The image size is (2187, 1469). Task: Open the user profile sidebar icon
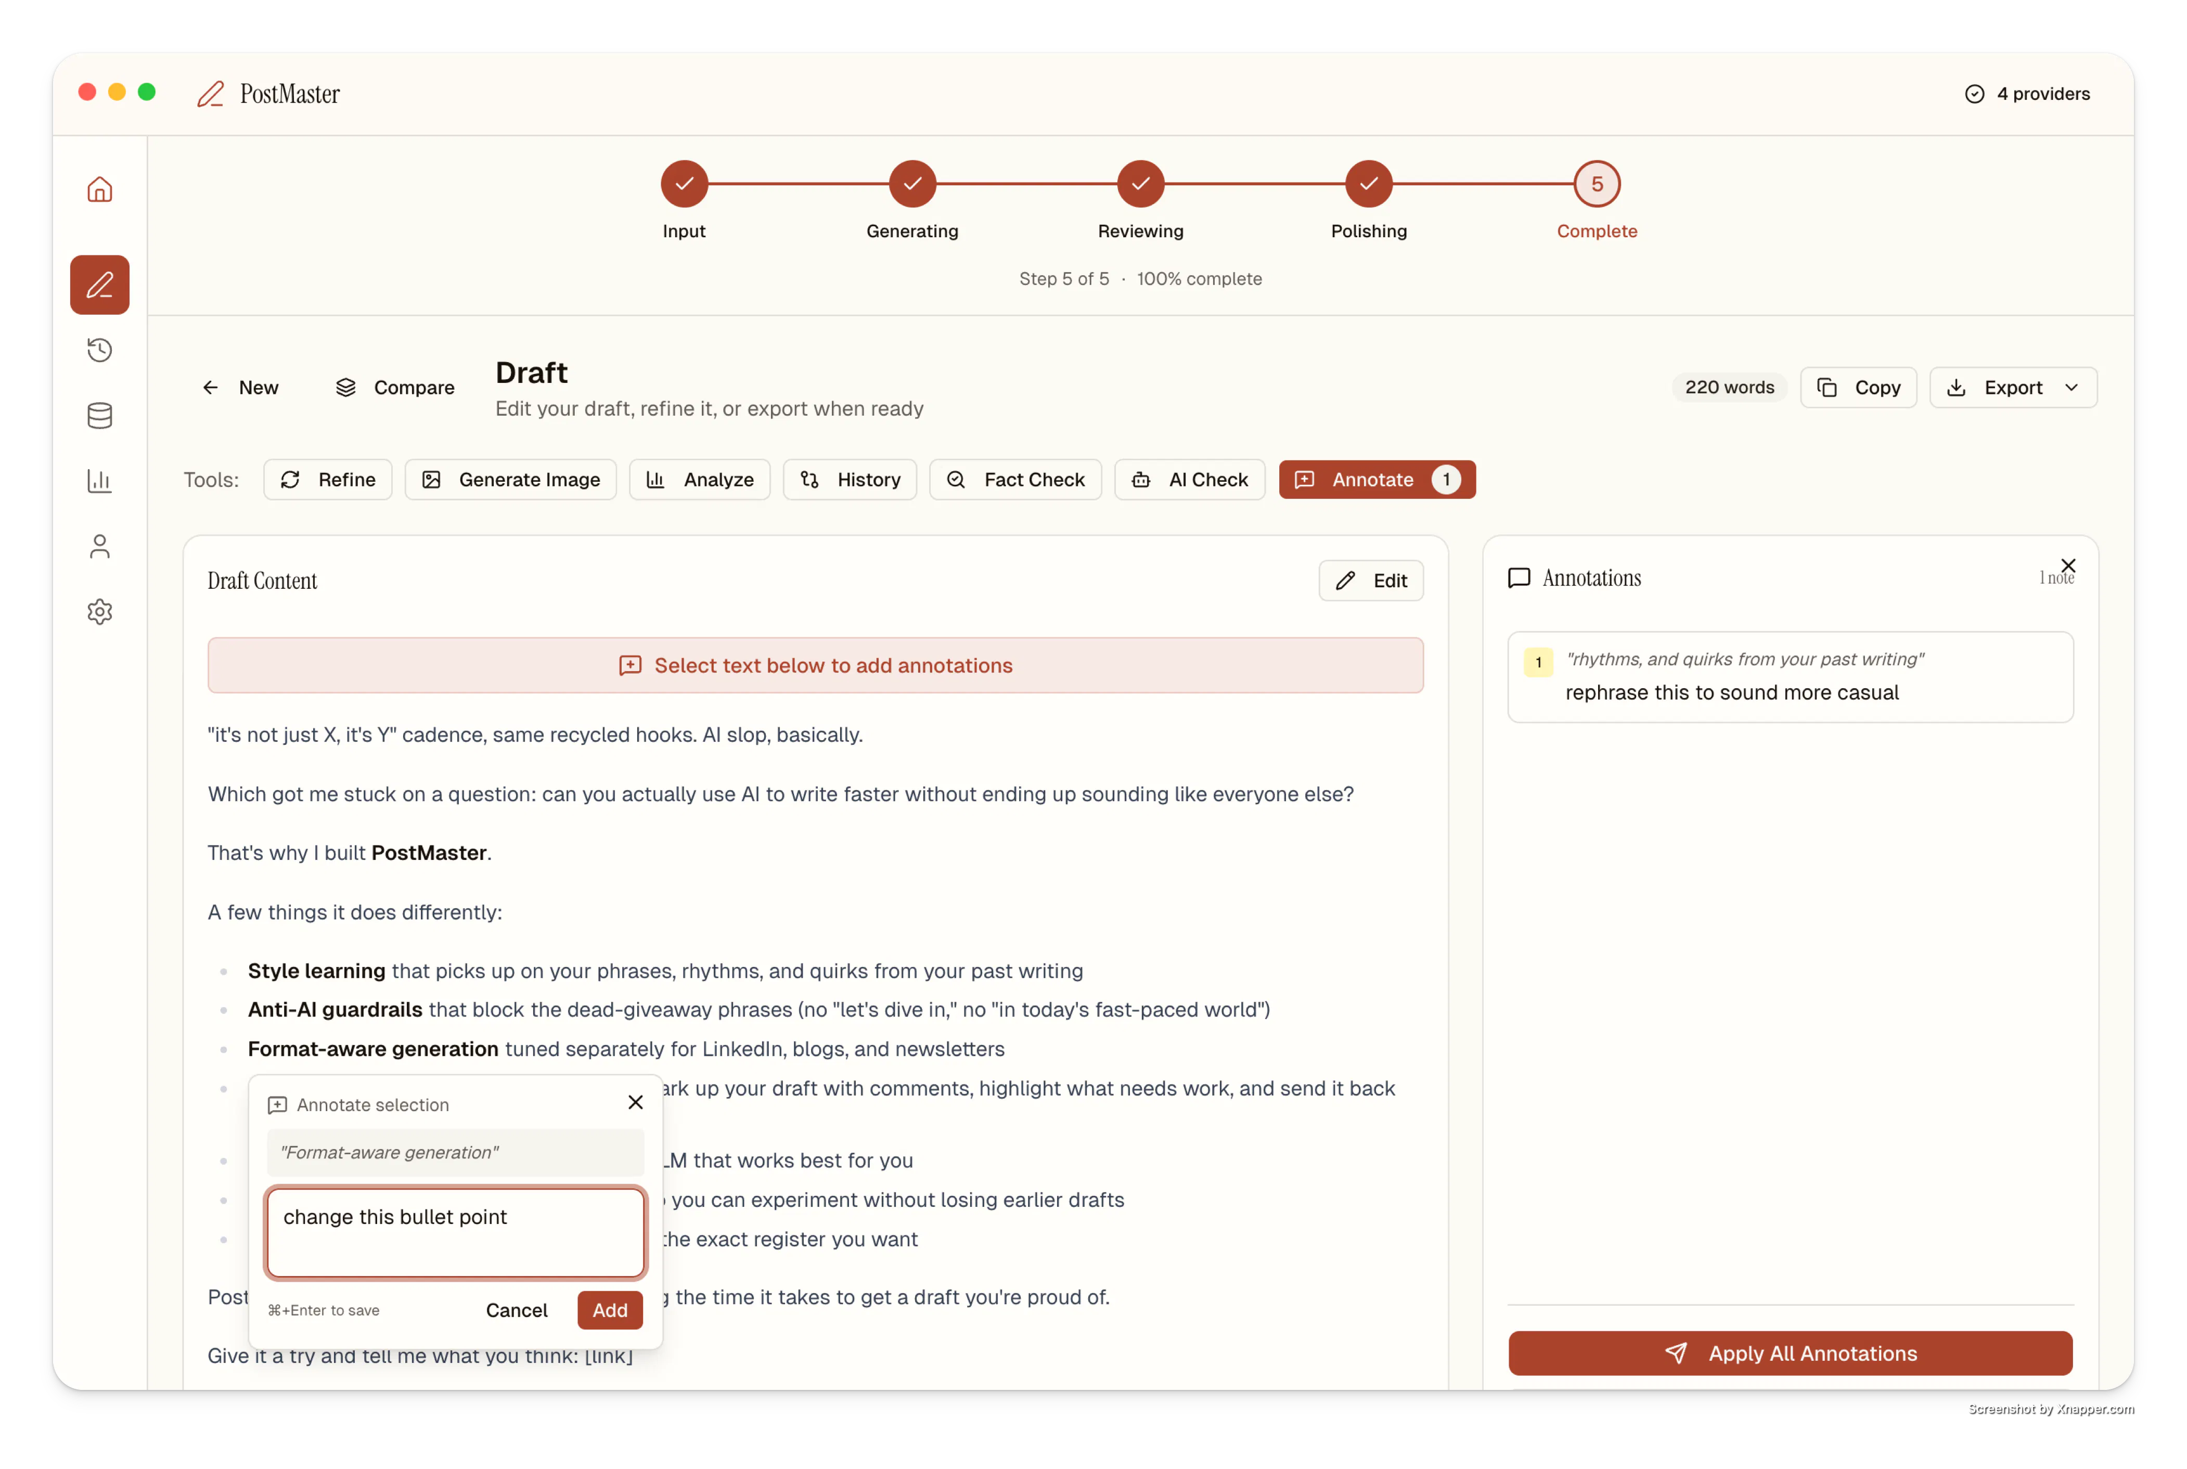tap(99, 547)
